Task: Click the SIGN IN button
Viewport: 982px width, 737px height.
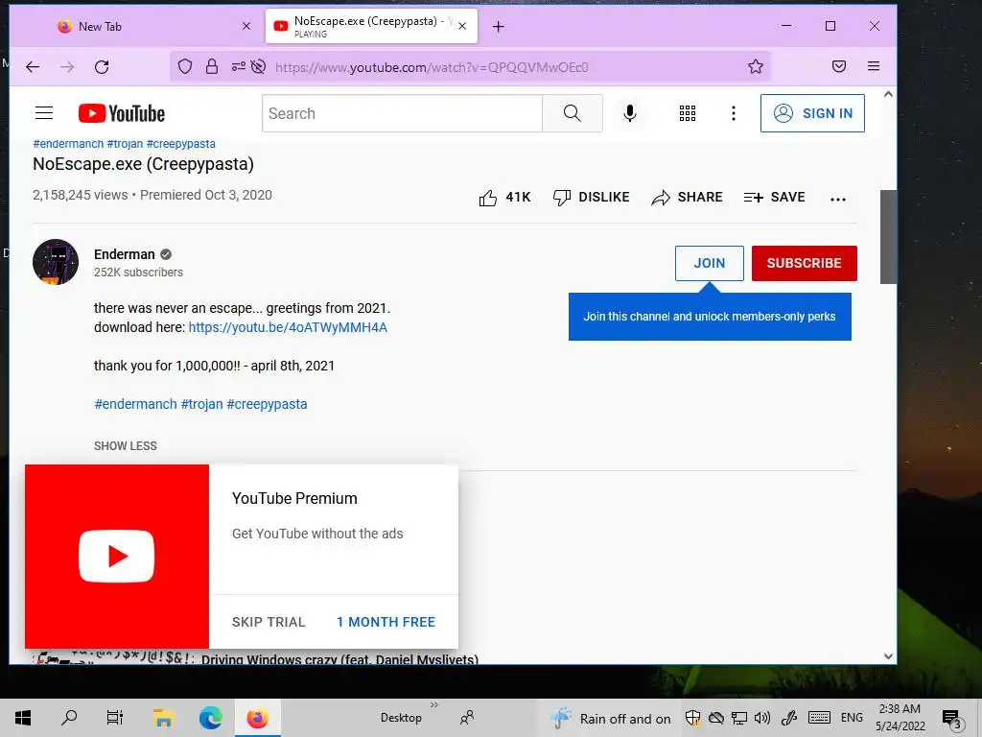Action: click(x=812, y=113)
